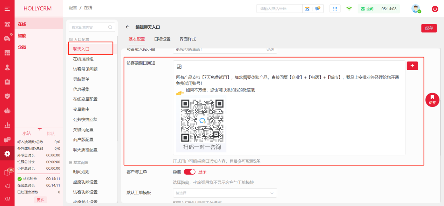444x206 pixels.
Task: Open the notifications icon with badge 94
Action: (8, 172)
